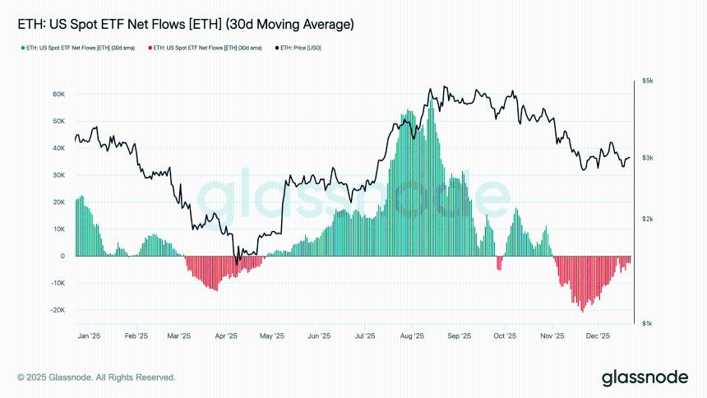707x398 pixels.
Task: Click the -20K left axis label
Action: pyautogui.click(x=56, y=310)
